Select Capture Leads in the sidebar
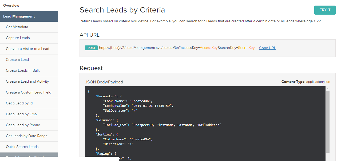The width and height of the screenshot is (357, 161). pos(18,38)
